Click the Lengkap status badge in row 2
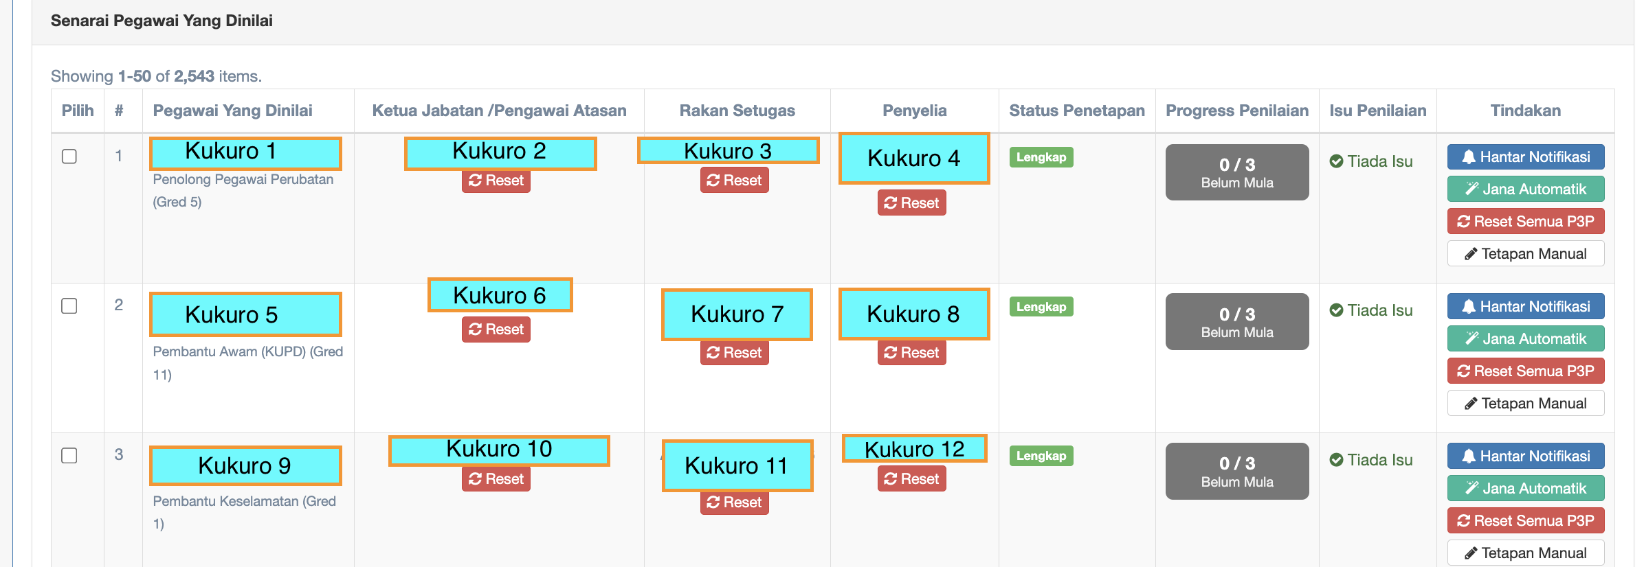Screen dimensions: 1644x567 (x=1041, y=307)
